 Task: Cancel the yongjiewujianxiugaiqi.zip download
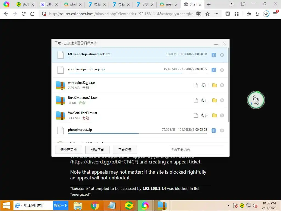[x=222, y=70]
